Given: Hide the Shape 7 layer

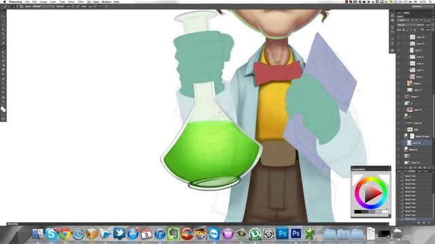Looking at the screenshot, I should (x=399, y=96).
